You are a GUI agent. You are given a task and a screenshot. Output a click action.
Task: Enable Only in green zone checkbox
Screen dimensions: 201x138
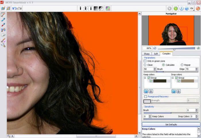(x=145, y=61)
